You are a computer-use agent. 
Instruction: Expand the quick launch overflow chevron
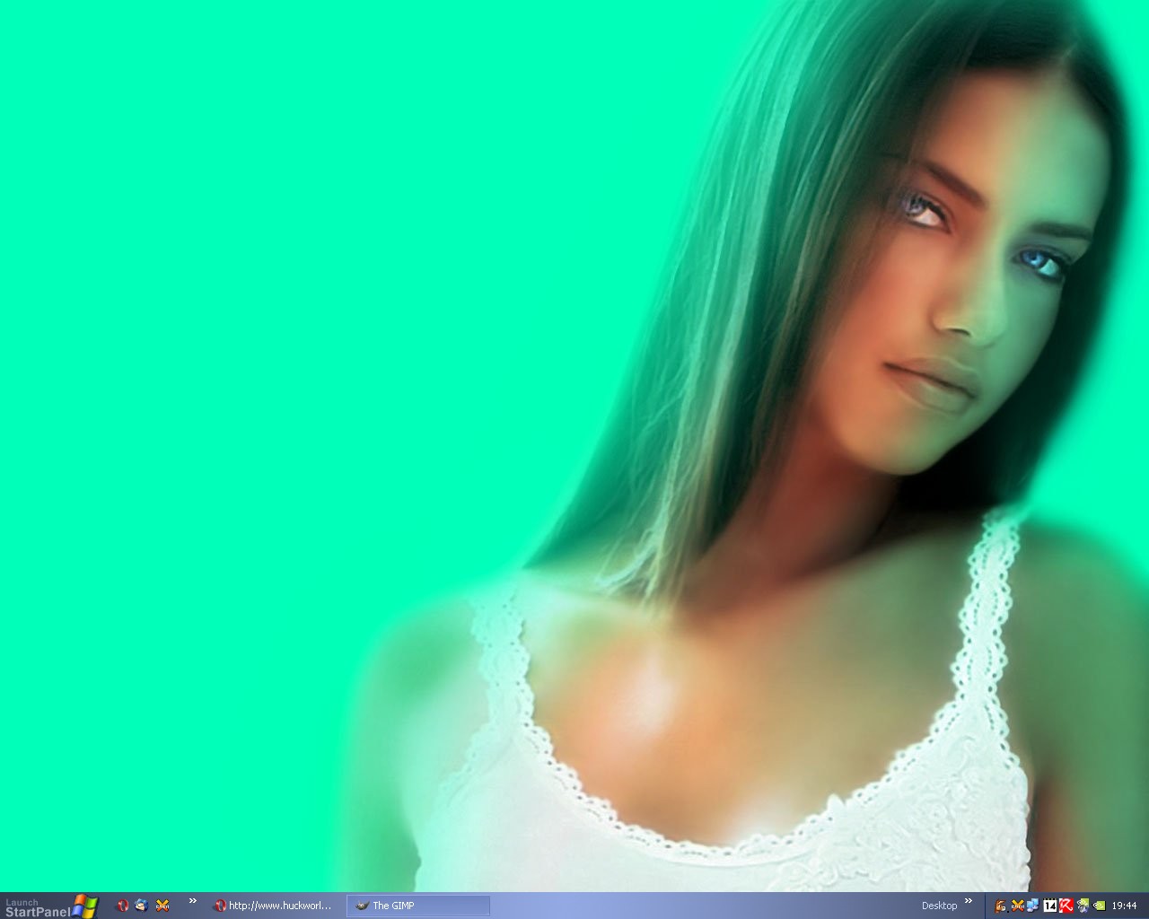[192, 901]
